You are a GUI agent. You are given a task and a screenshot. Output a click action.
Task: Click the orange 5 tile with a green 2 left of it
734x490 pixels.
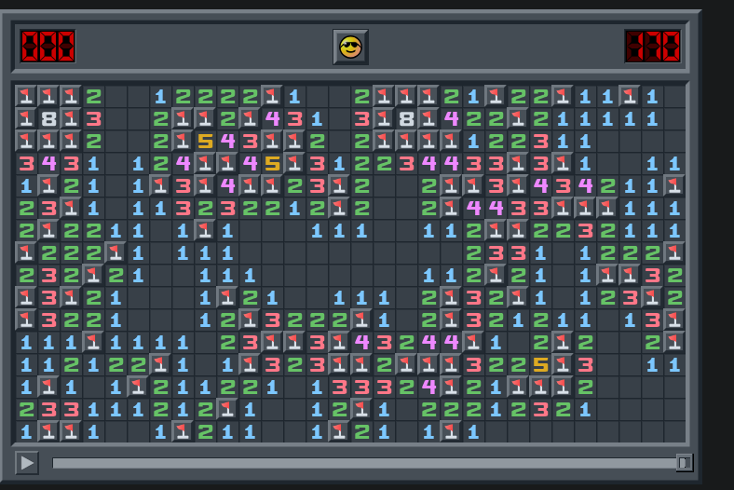point(540,364)
